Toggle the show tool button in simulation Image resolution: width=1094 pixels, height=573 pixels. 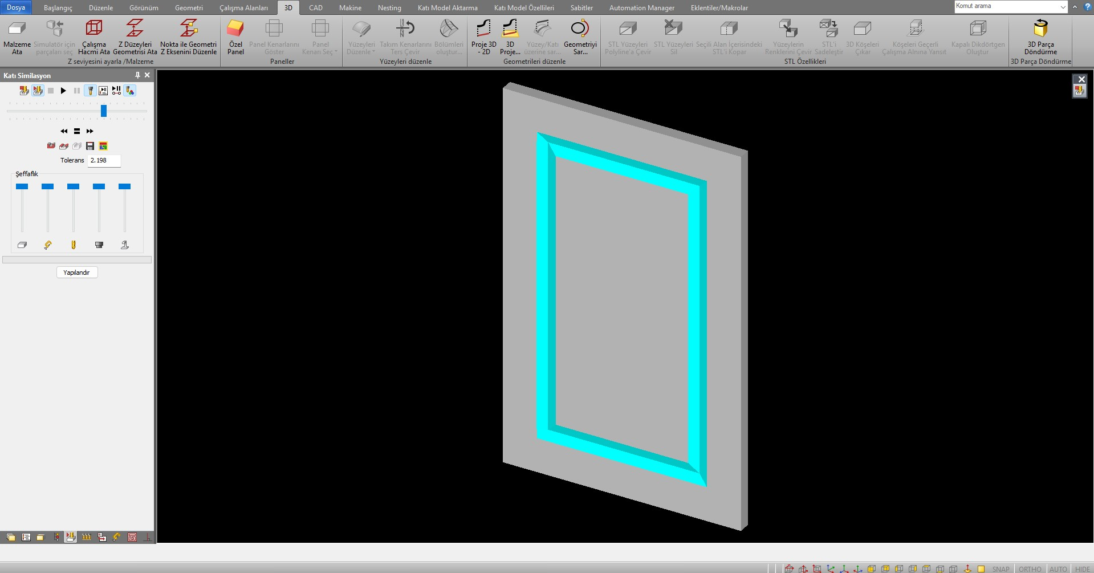pyautogui.click(x=90, y=91)
